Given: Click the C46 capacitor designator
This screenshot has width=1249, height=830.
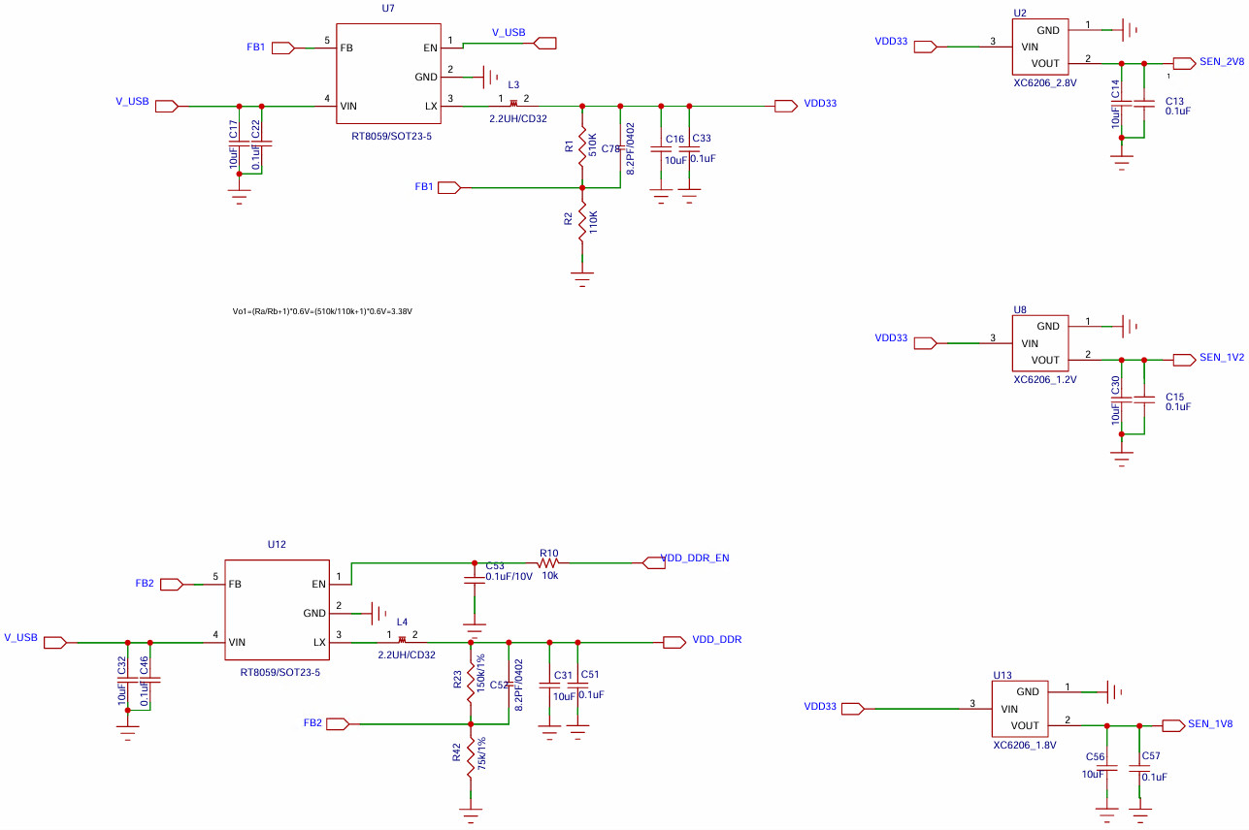Looking at the screenshot, I should click(144, 666).
